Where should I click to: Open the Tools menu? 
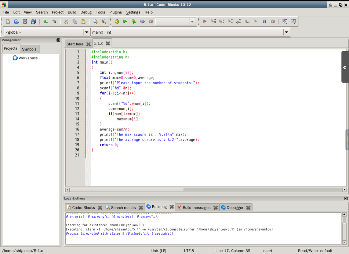click(100, 12)
